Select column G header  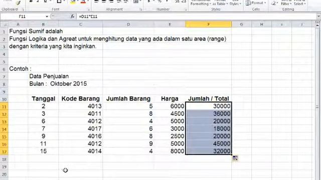(x=241, y=24)
